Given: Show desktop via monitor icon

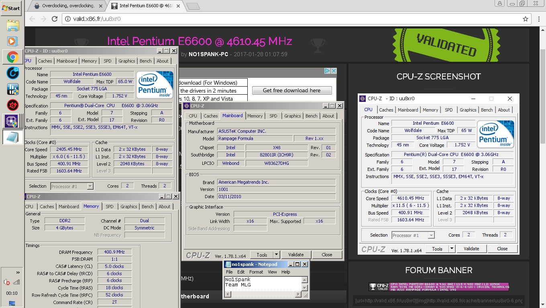Looking at the screenshot, I should coord(12,303).
